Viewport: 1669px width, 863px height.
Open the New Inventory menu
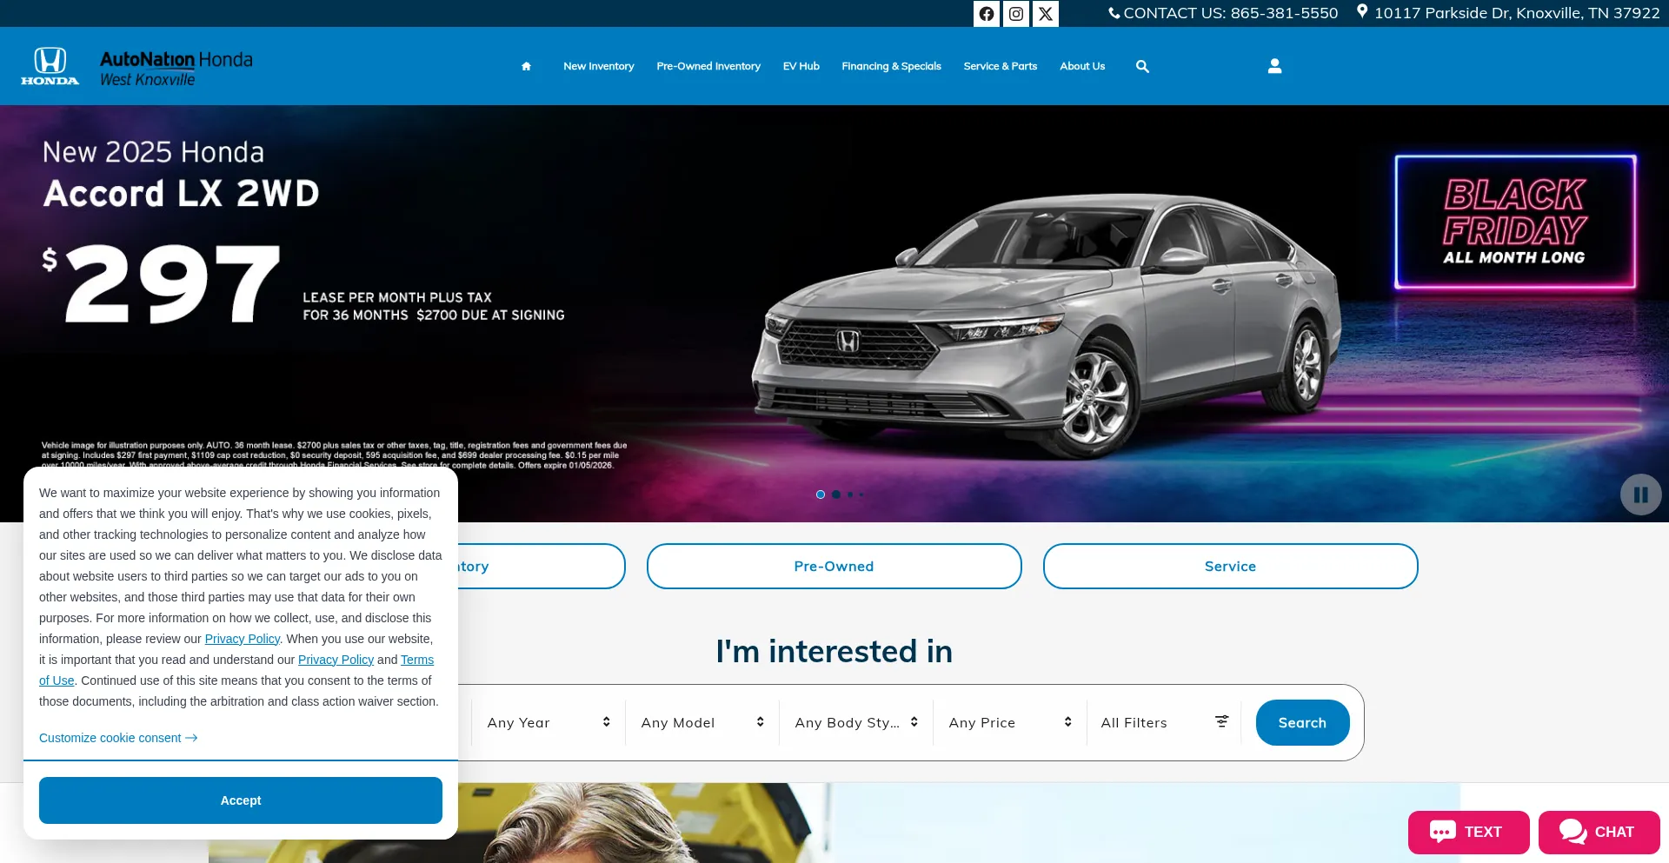598,66
